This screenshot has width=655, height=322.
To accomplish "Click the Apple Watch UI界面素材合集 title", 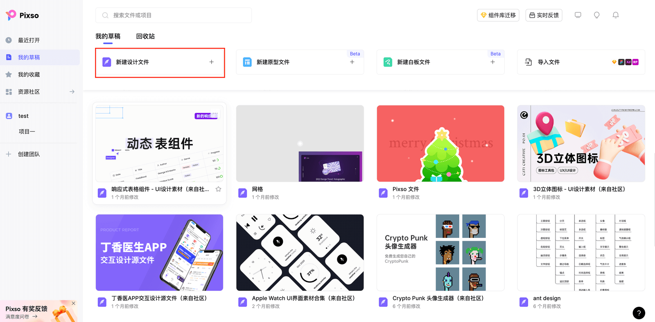I will click(x=303, y=298).
